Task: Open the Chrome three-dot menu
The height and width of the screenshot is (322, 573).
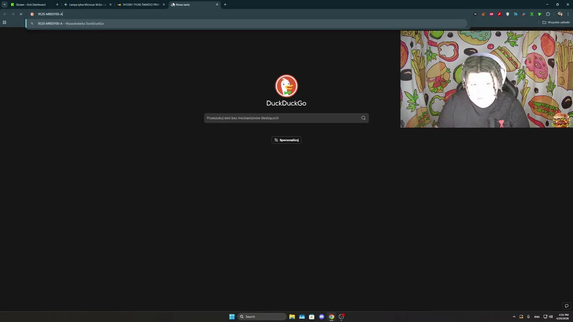Action: pos(568,14)
